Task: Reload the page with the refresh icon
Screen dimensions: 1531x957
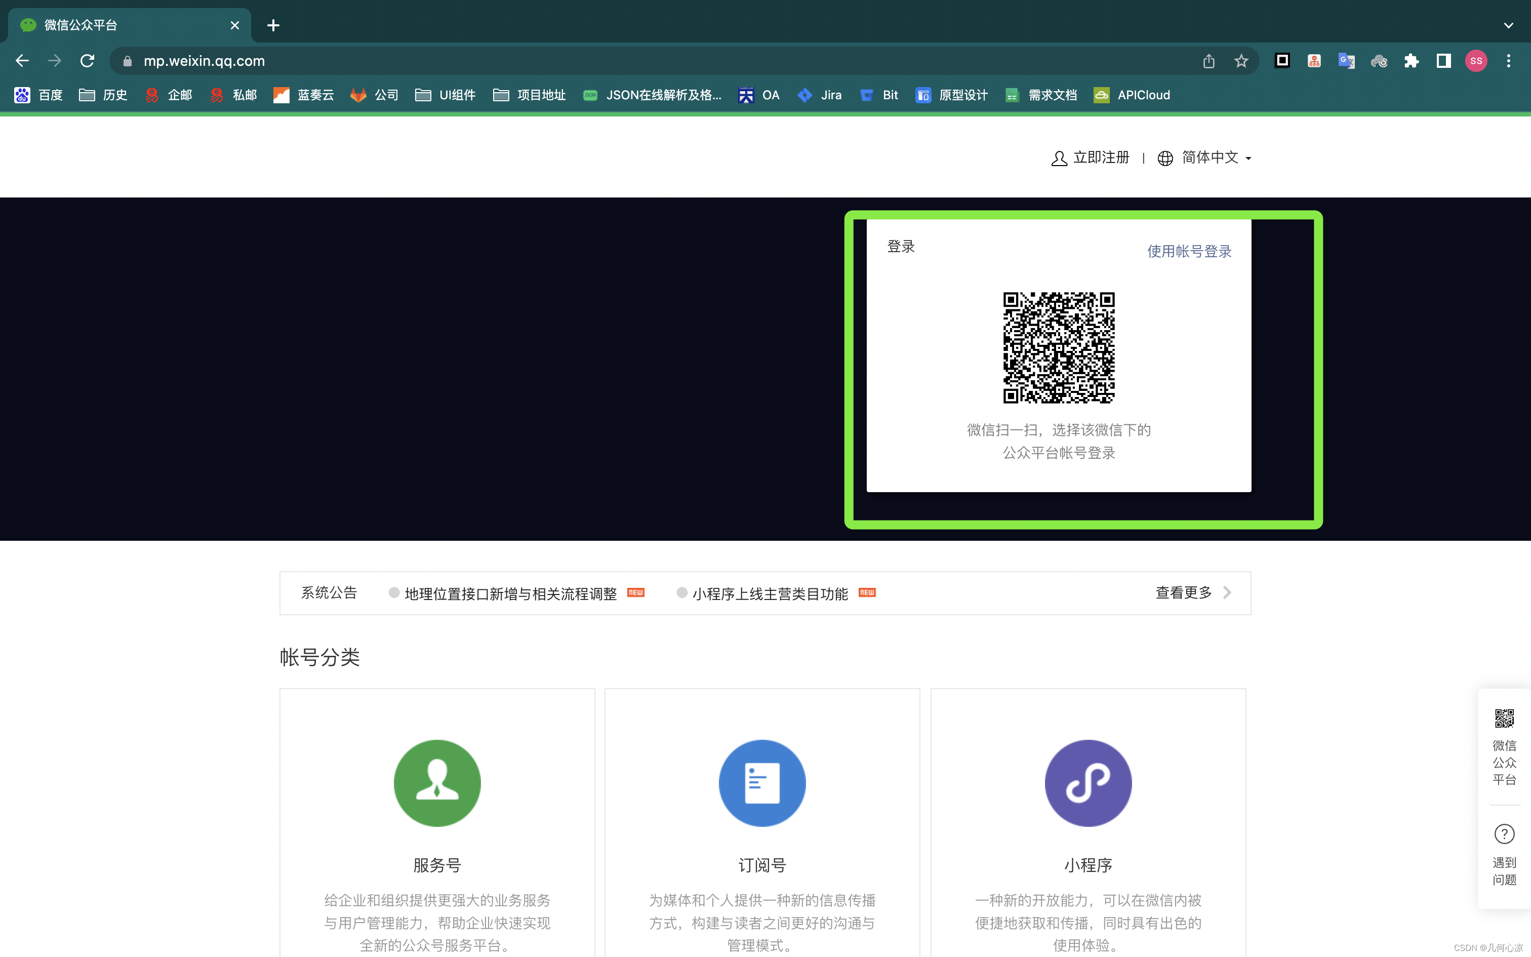Action: tap(87, 61)
